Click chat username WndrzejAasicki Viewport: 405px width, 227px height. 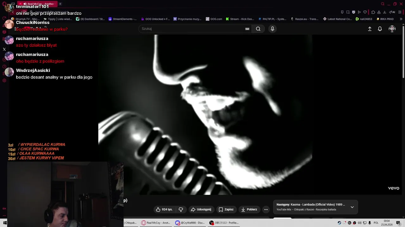click(33, 70)
